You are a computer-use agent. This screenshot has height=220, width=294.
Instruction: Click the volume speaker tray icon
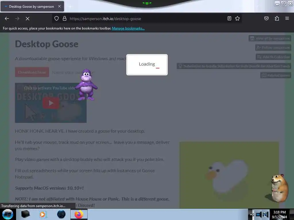(x=266, y=215)
